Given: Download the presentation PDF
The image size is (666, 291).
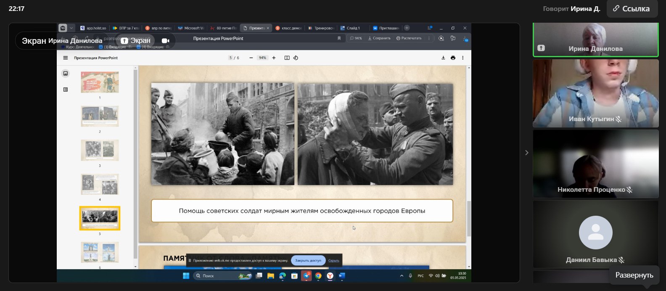Looking at the screenshot, I should tap(443, 58).
